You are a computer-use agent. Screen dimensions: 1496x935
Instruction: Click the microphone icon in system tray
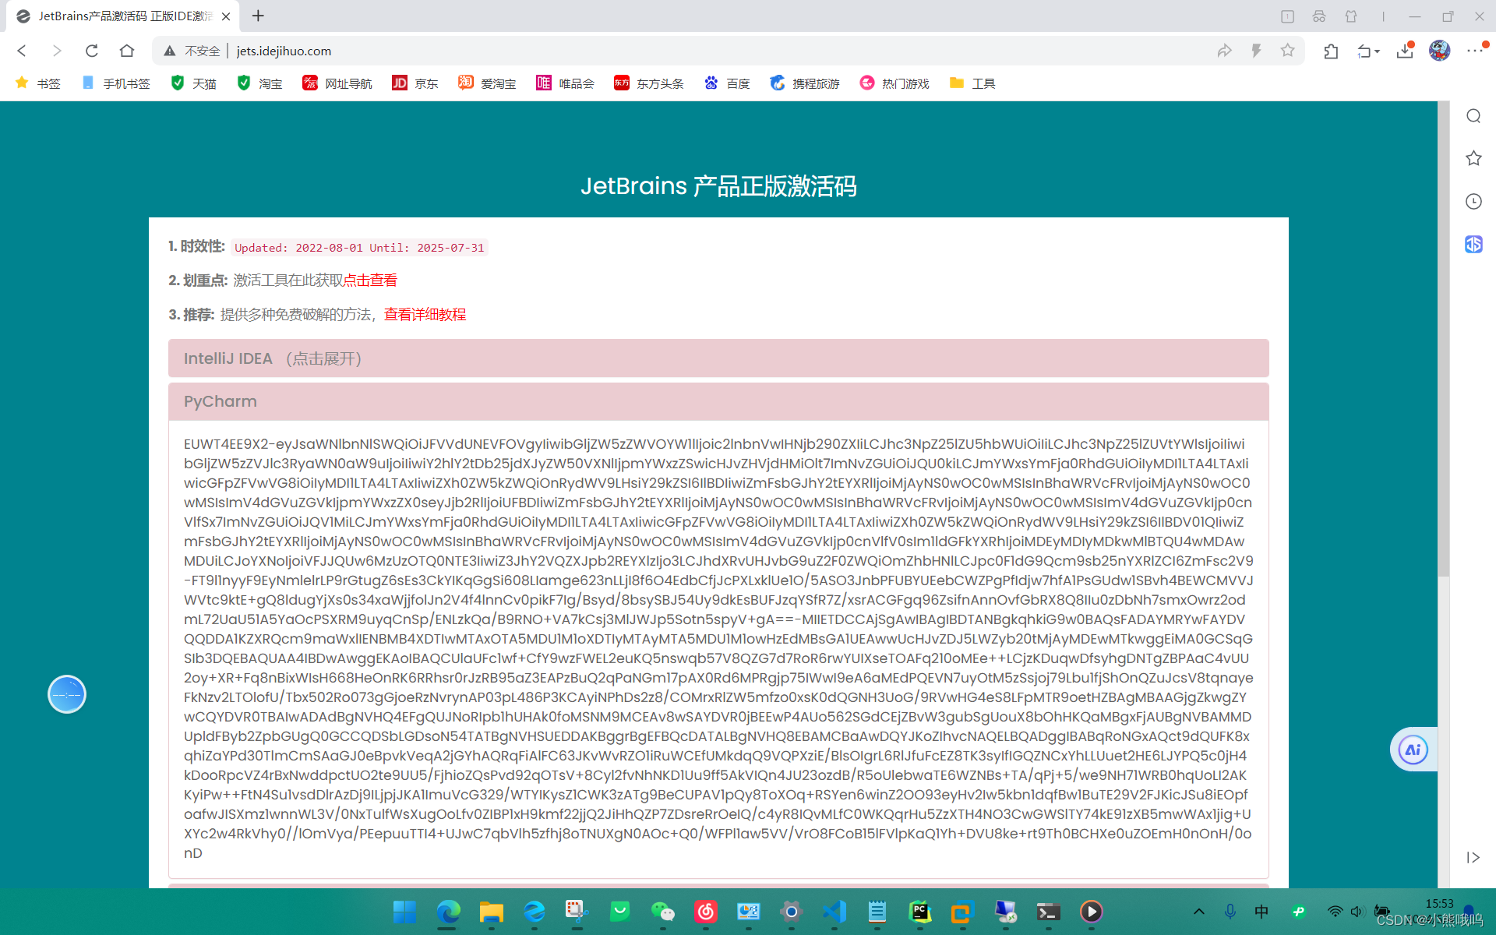1230,912
